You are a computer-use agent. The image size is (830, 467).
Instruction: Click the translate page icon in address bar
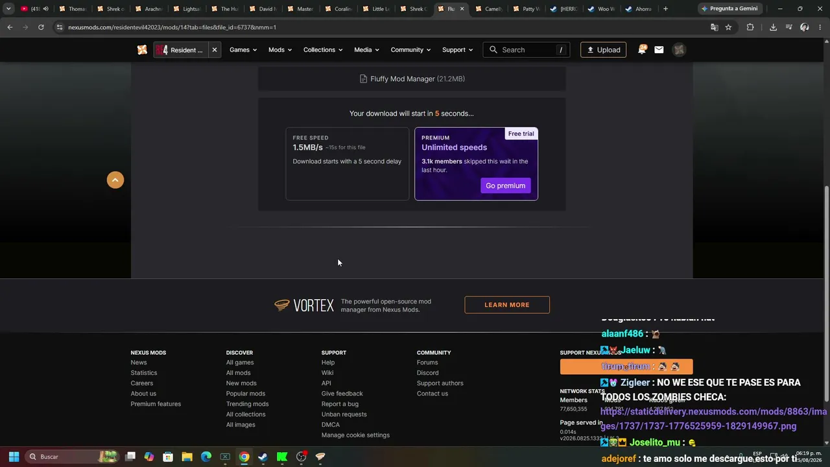[x=714, y=27]
